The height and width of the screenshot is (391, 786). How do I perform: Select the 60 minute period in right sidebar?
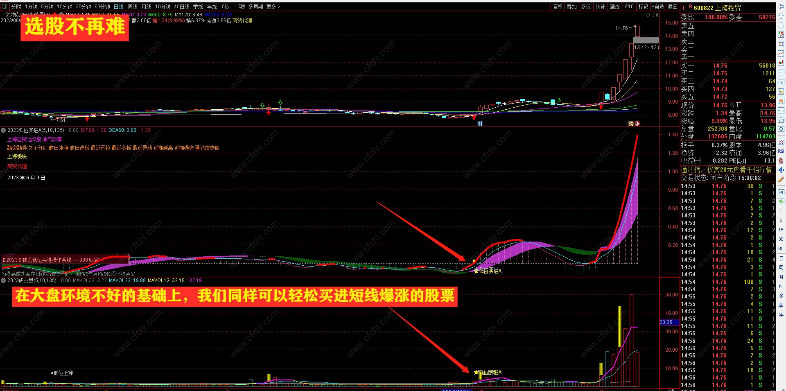[x=781, y=249]
